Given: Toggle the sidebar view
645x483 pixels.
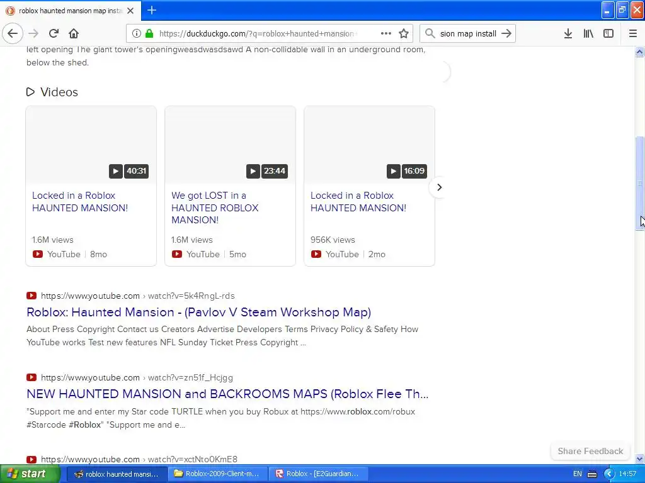Looking at the screenshot, I should tap(608, 33).
